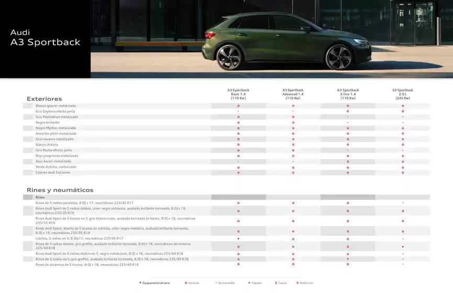
Task: Select row 'Verde distrito, metalizado'
Action: [226, 167]
